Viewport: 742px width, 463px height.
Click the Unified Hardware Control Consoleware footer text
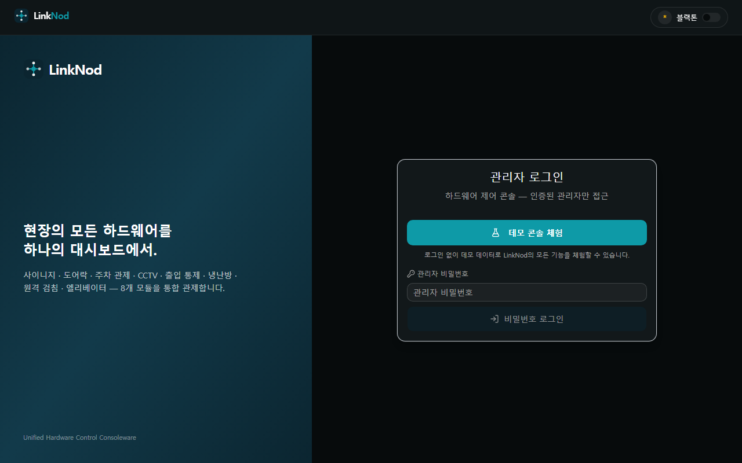click(x=80, y=438)
